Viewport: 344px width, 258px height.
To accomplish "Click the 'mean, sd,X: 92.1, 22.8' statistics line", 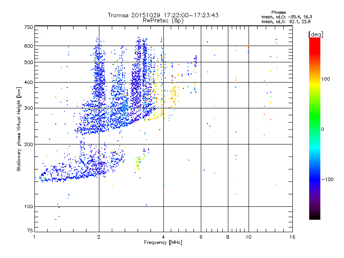I will [286, 21].
